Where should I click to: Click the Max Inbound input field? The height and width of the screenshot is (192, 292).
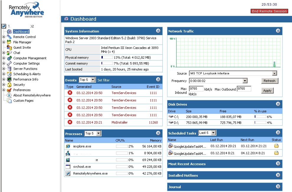point(196,88)
